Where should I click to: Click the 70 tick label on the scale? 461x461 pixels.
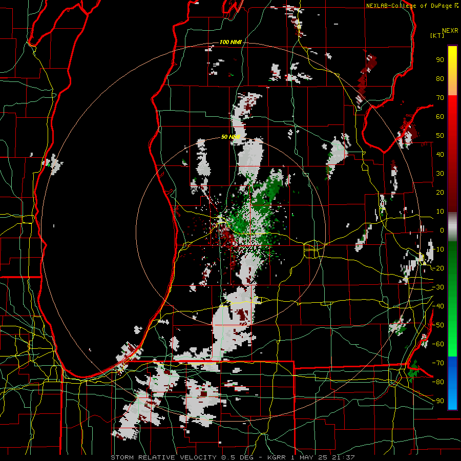440,98
